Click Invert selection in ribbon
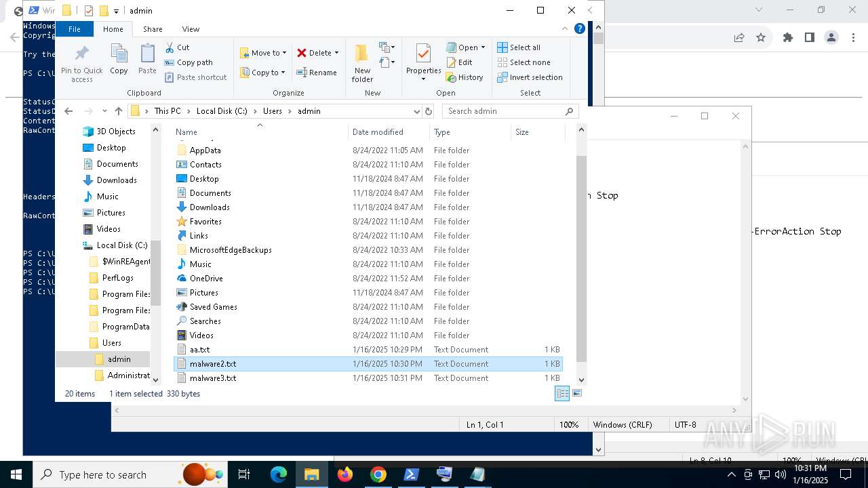Viewport: 868px width, 488px height. 530,77
